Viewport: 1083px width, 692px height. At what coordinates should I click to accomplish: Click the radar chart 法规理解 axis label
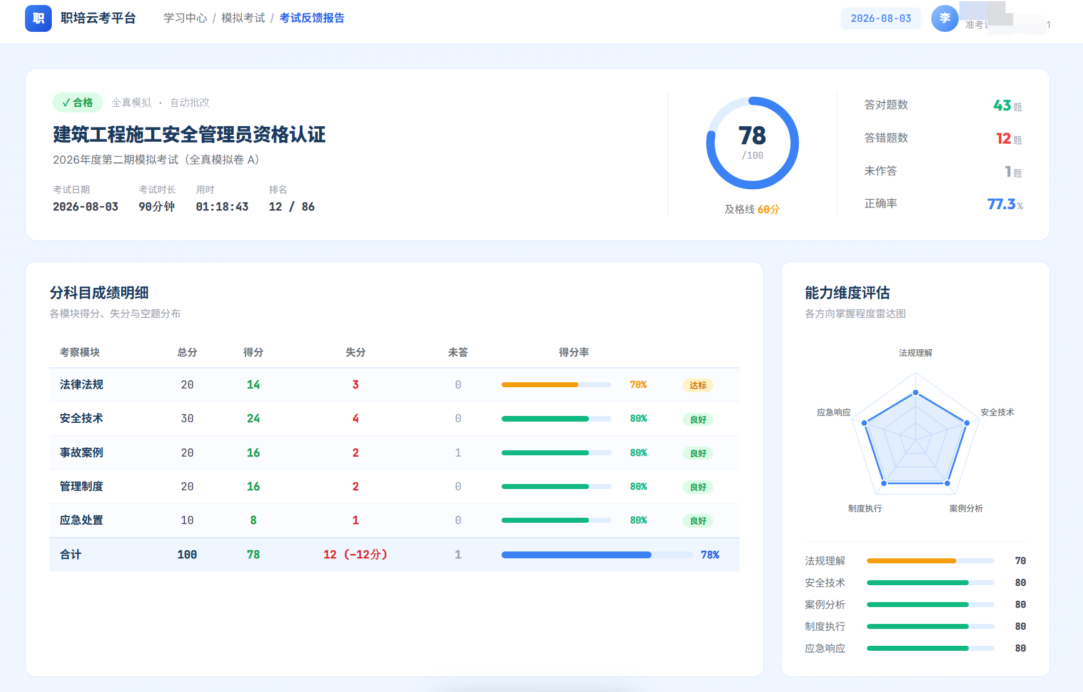pyautogui.click(x=916, y=353)
